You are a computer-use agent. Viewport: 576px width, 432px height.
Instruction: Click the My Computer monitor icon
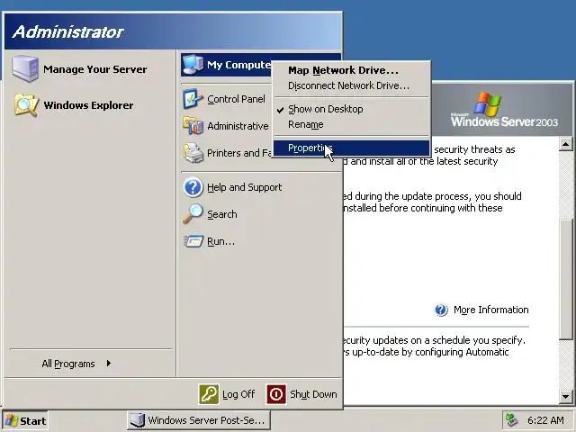(x=193, y=64)
